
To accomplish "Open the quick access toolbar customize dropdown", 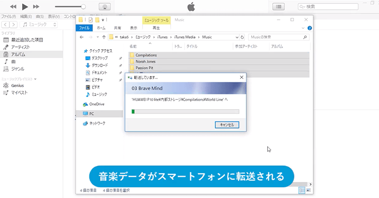I will point(103,20).
